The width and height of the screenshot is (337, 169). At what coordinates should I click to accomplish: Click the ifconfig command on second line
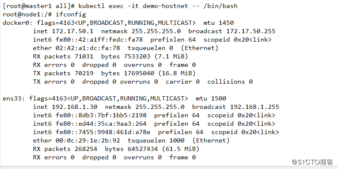71,14
